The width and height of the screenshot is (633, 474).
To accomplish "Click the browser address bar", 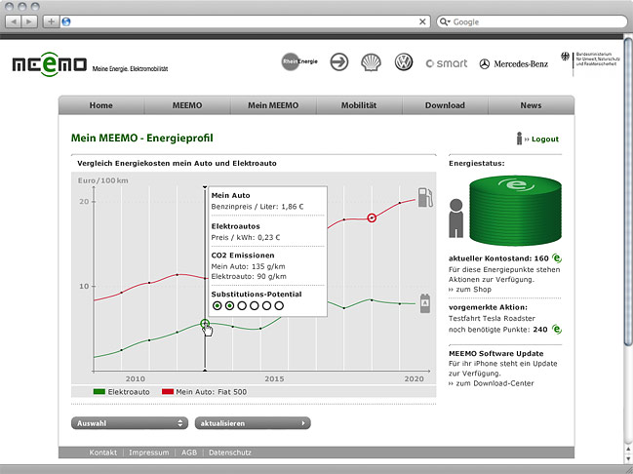I will [244, 20].
